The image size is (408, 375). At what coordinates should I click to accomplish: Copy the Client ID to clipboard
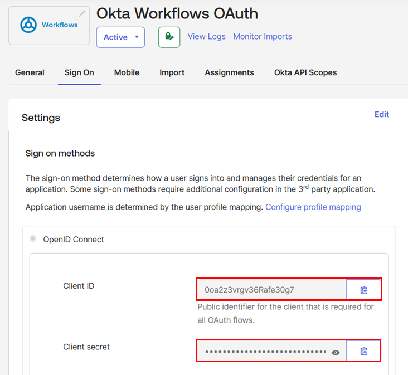pos(363,290)
